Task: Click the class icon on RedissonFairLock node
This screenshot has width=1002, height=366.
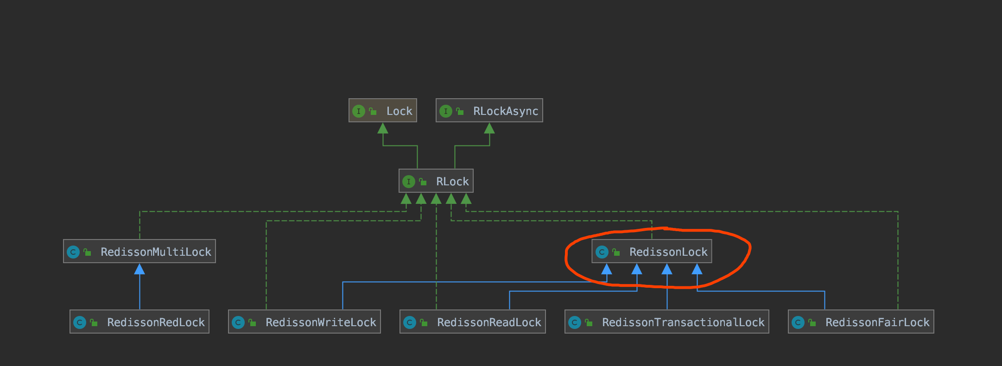Action: (798, 322)
